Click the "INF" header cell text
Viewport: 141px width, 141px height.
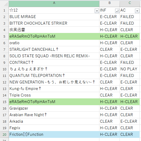pyautogui.click(x=103, y=10)
